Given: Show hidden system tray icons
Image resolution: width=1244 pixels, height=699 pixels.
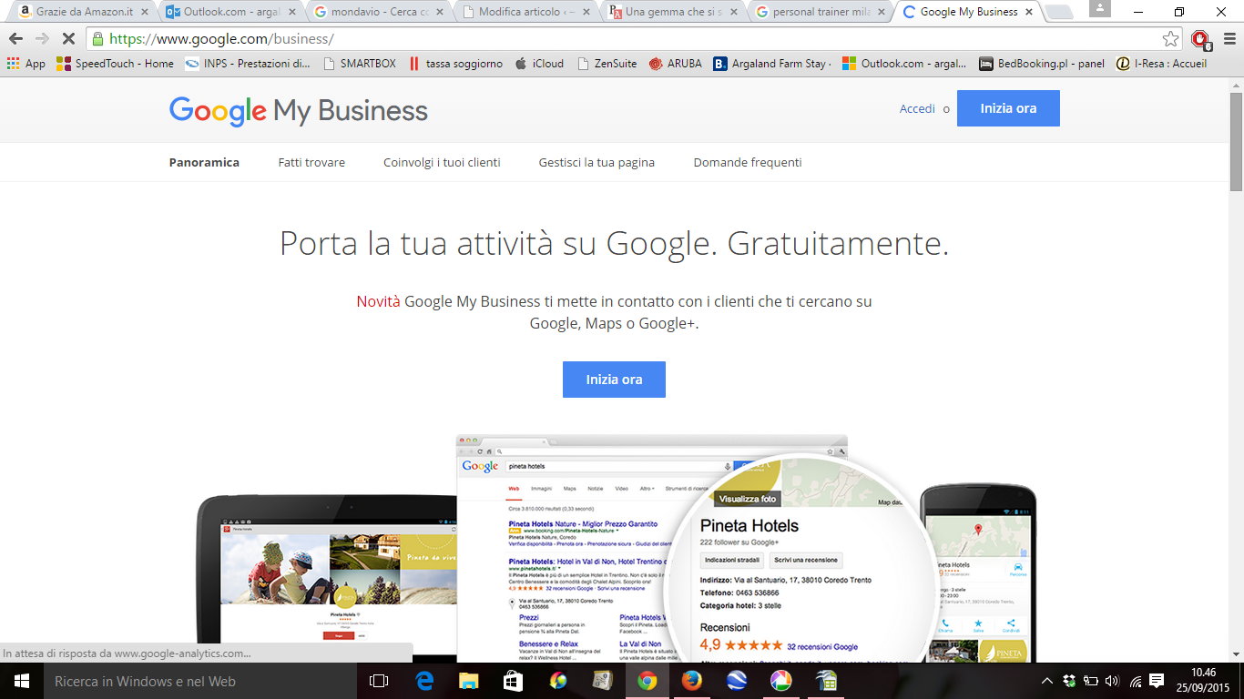Looking at the screenshot, I should coord(1047,681).
